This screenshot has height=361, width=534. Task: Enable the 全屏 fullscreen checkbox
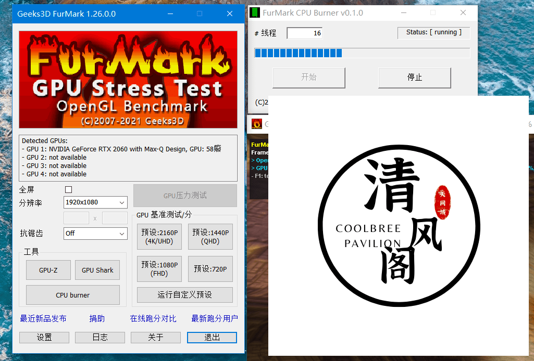(x=68, y=190)
